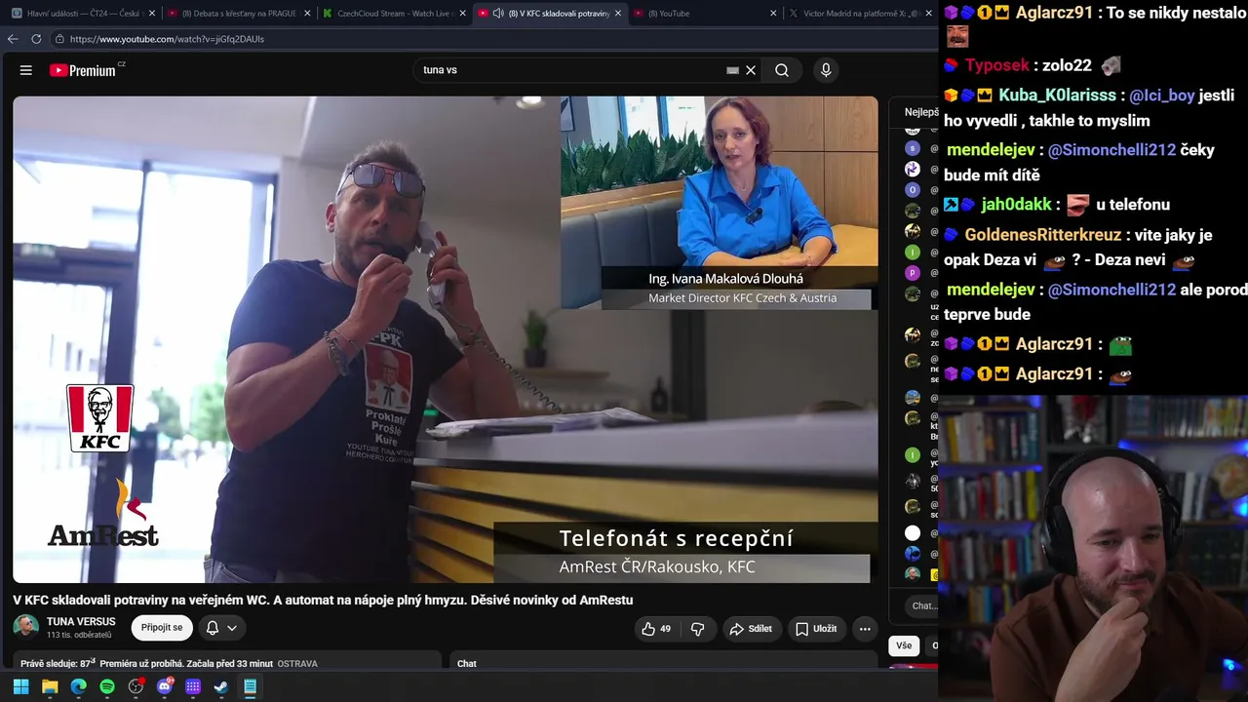Viewport: 1248px width, 702px height.
Task: Click the 'Chat' panel heading below video
Action: coord(467,664)
